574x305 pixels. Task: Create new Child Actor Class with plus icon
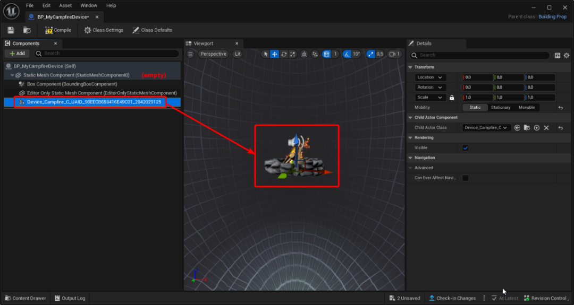click(537, 127)
